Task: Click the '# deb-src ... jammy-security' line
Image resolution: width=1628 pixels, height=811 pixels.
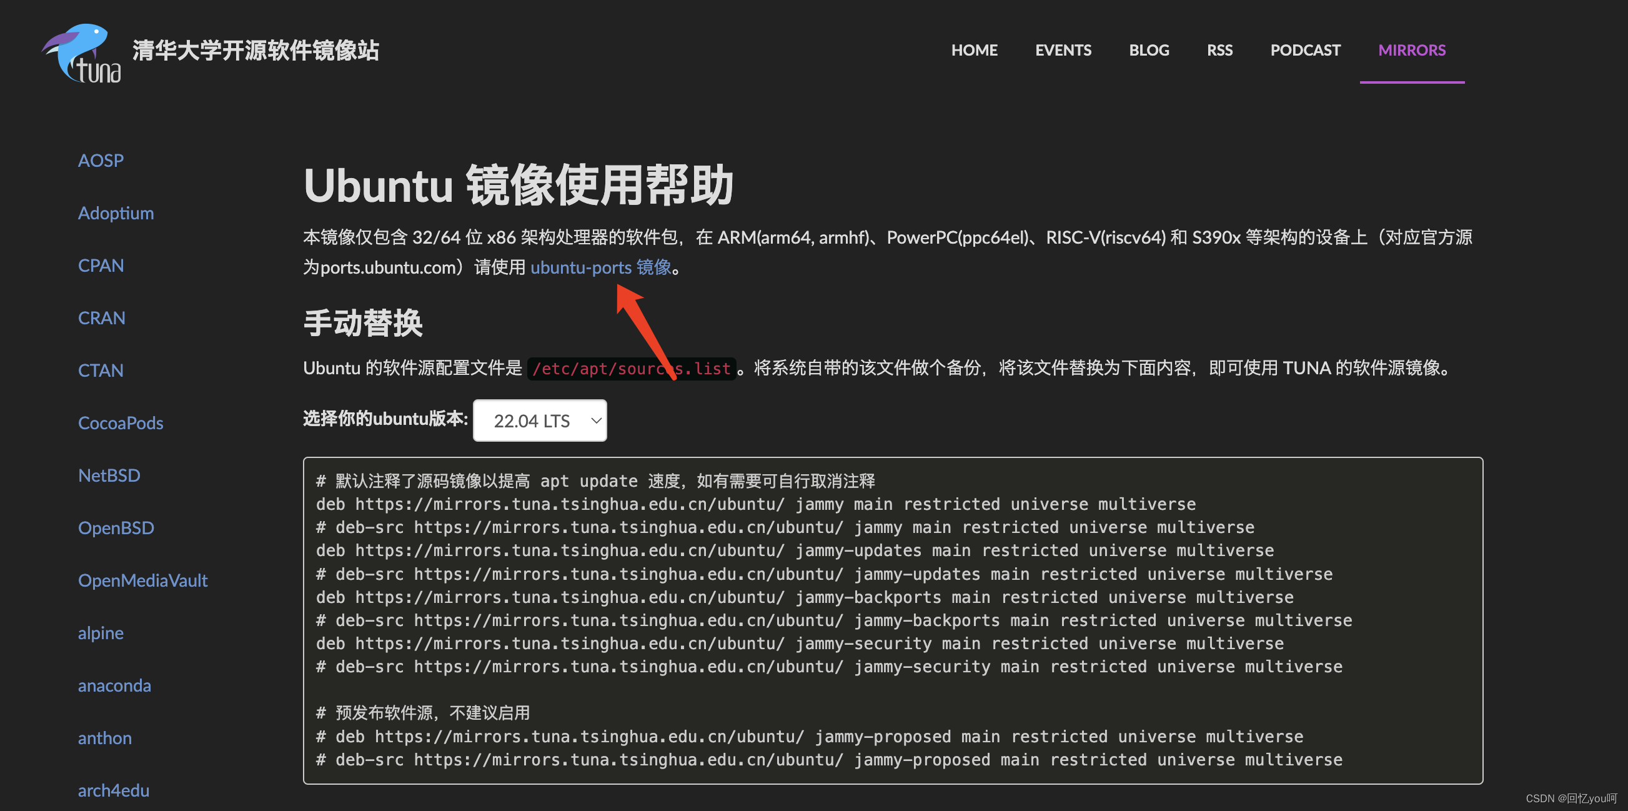Action: pyautogui.click(x=829, y=667)
